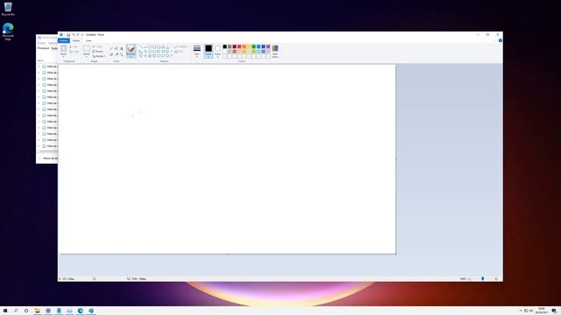Select the Color picker eyedropper tool
Viewport: 561px width, 315px height.
(x=117, y=54)
